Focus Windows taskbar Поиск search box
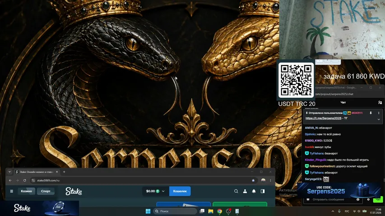This screenshot has width=385, height=216. (x=175, y=211)
